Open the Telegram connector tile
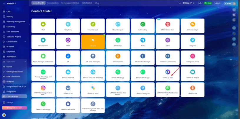Image resolution: width=240 pixels, height=119 pixels. pyautogui.click(x=193, y=42)
